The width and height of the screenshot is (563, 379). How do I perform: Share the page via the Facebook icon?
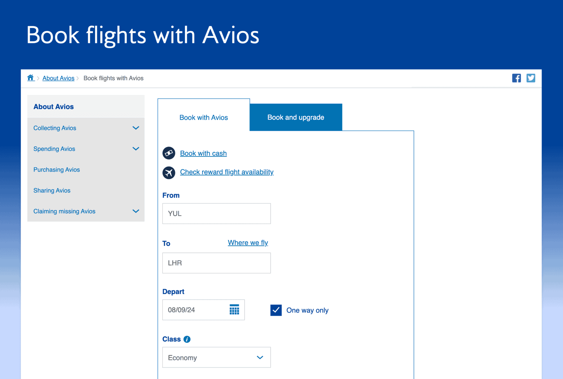tap(517, 78)
